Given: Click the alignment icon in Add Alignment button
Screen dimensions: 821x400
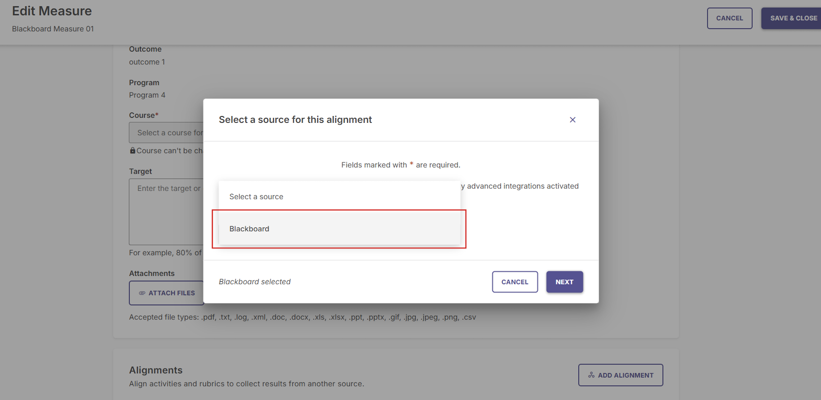Looking at the screenshot, I should [591, 375].
